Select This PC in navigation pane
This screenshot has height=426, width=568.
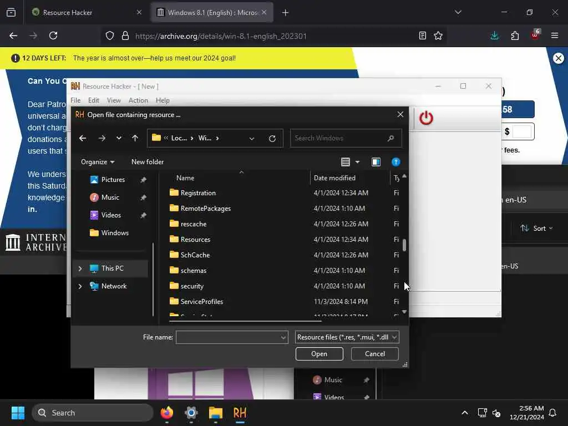click(x=112, y=268)
